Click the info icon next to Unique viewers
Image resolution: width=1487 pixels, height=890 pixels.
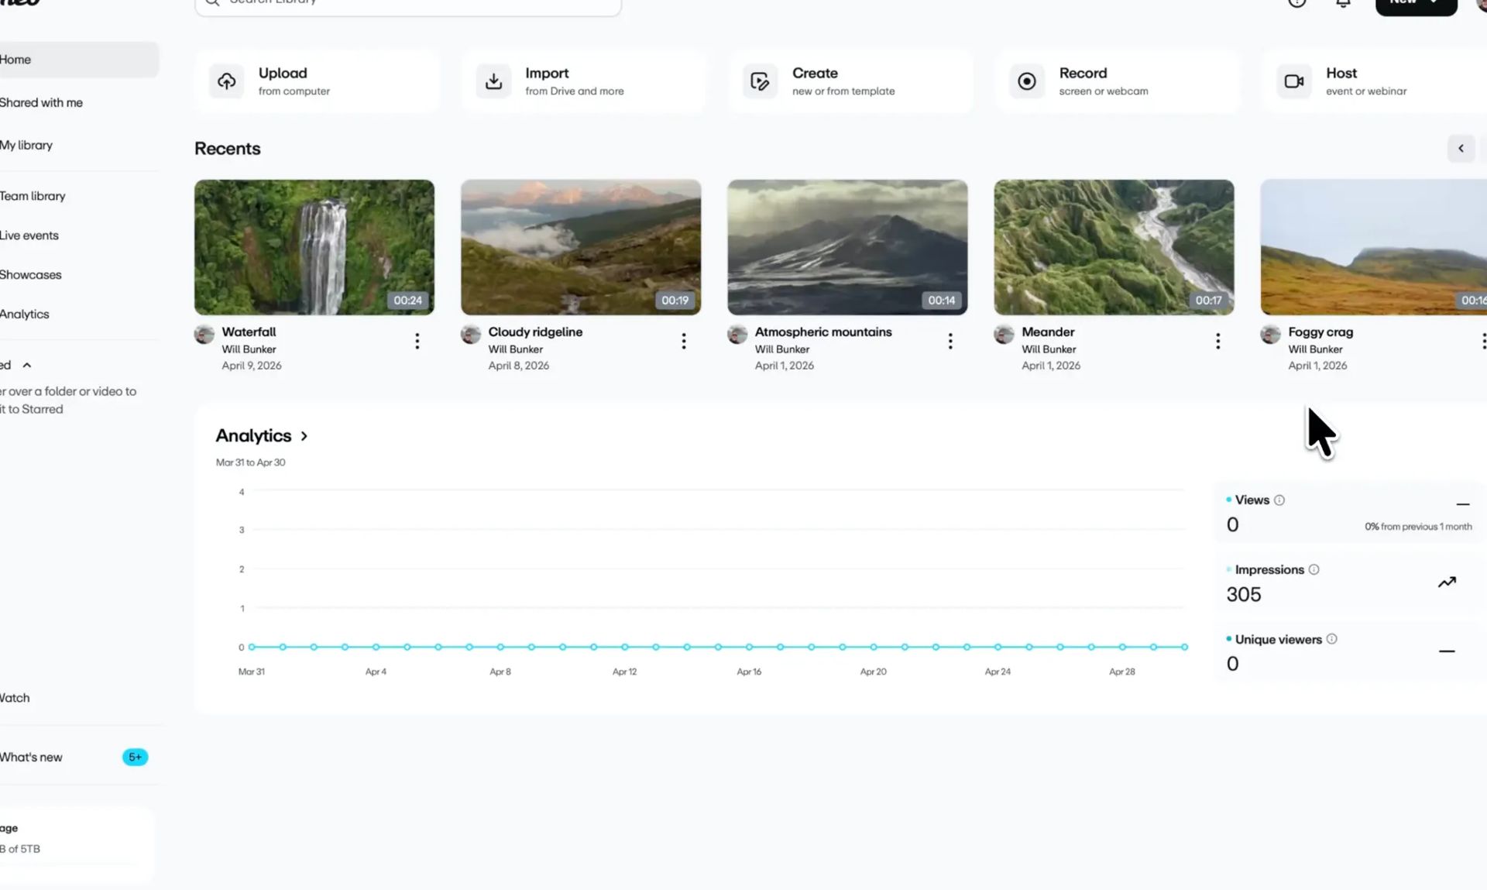pyautogui.click(x=1332, y=639)
